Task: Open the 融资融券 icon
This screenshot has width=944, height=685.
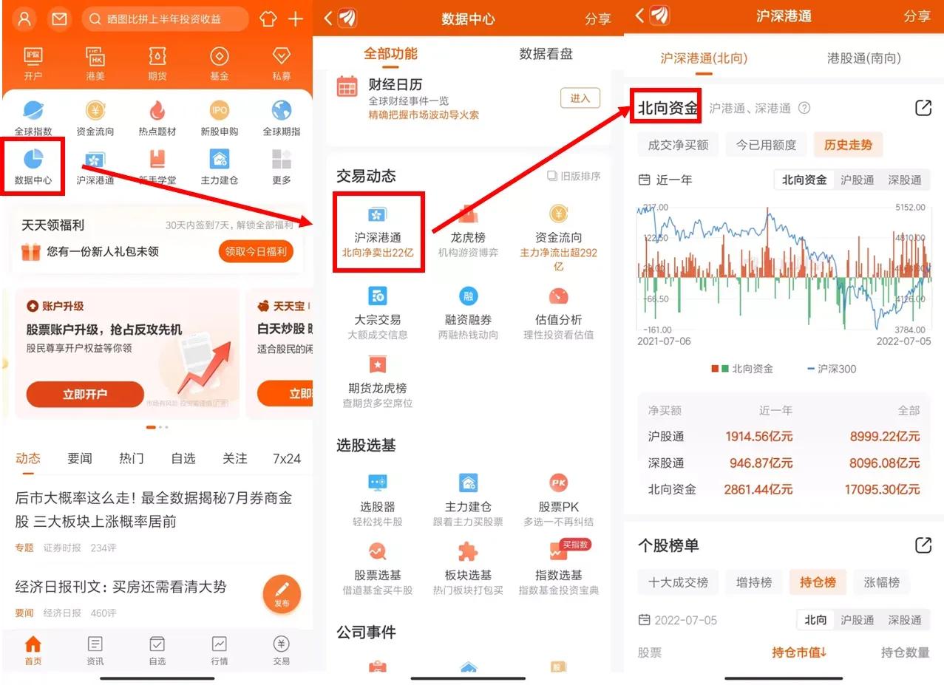Action: click(x=468, y=310)
